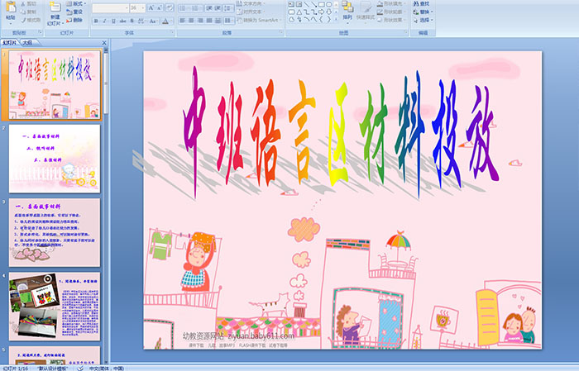Viewport: 579px width, 371px height.
Task: Toggle Underline formatting
Action: point(113,21)
